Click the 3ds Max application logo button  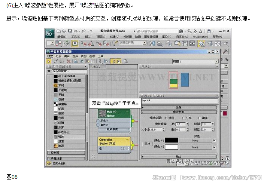click(50, 33)
